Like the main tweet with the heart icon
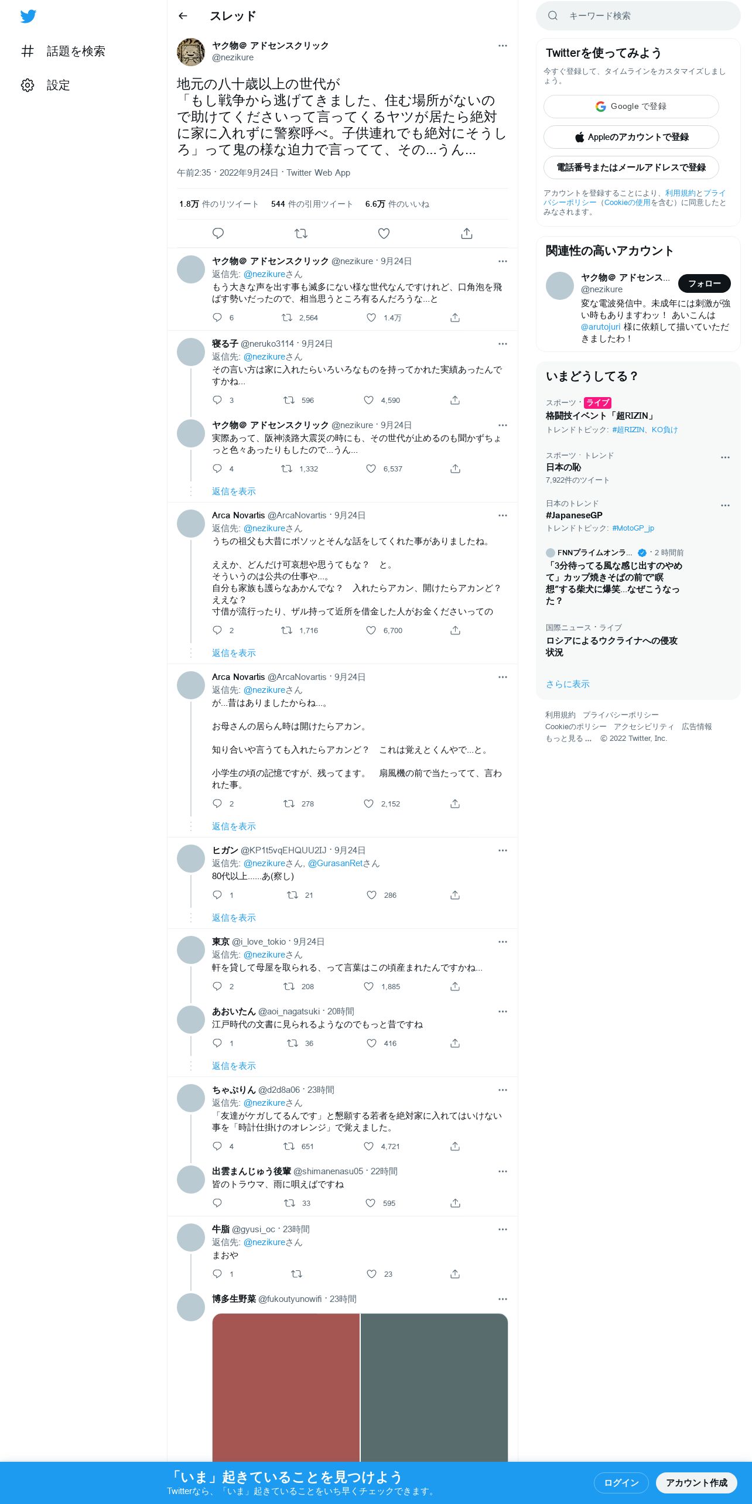752x1504 pixels. [384, 234]
